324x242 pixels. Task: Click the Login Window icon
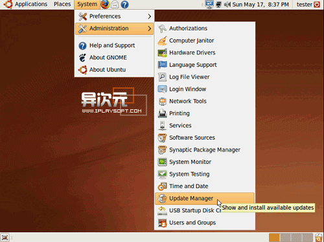[x=162, y=89]
